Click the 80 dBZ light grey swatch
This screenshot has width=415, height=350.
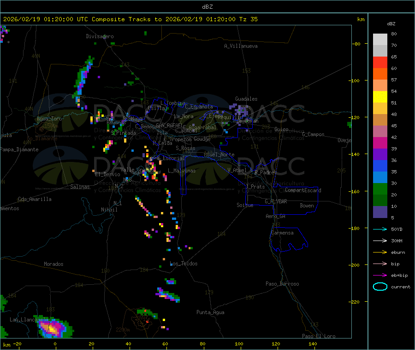point(380,40)
